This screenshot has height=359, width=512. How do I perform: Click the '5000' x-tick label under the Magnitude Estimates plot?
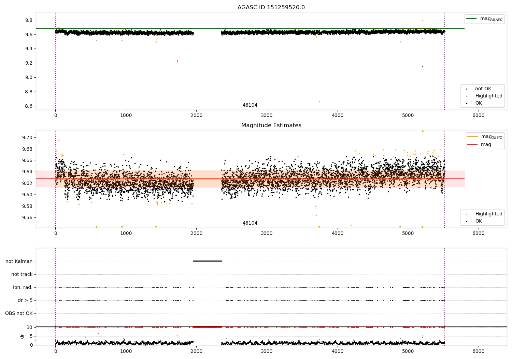tap(408, 234)
